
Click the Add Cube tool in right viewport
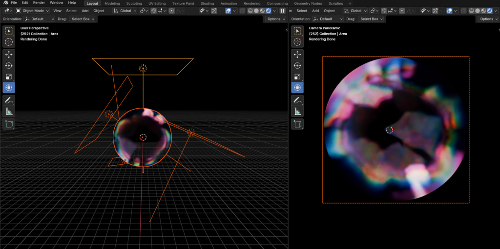[x=297, y=124]
